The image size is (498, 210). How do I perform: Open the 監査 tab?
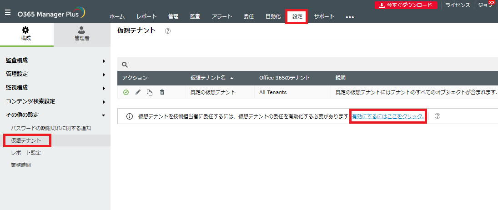195,17
